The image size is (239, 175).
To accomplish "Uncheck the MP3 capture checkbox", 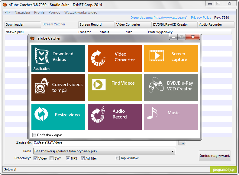I will [68, 158].
